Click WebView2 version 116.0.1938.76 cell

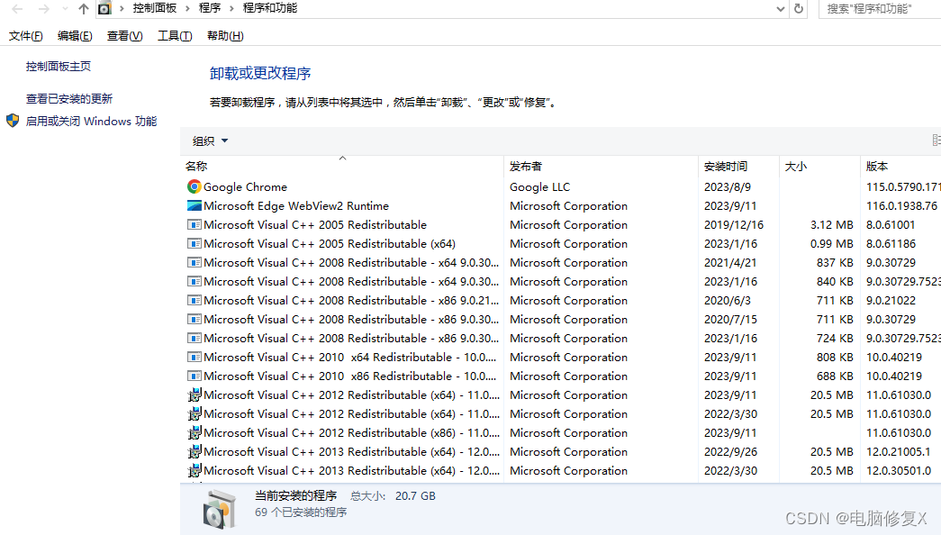tap(901, 206)
